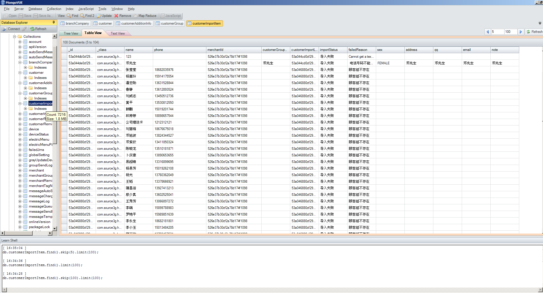Screen dimensions: 543x293
Task: Select the groupSendLog collection
Action: [x=40, y=165]
